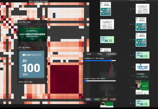Switch to the Vertical layout mode
The image size is (158, 109).
coord(100,54)
